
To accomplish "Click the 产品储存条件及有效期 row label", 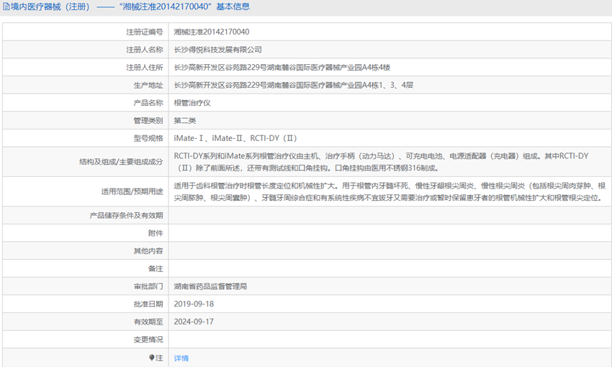I will pos(126,215).
